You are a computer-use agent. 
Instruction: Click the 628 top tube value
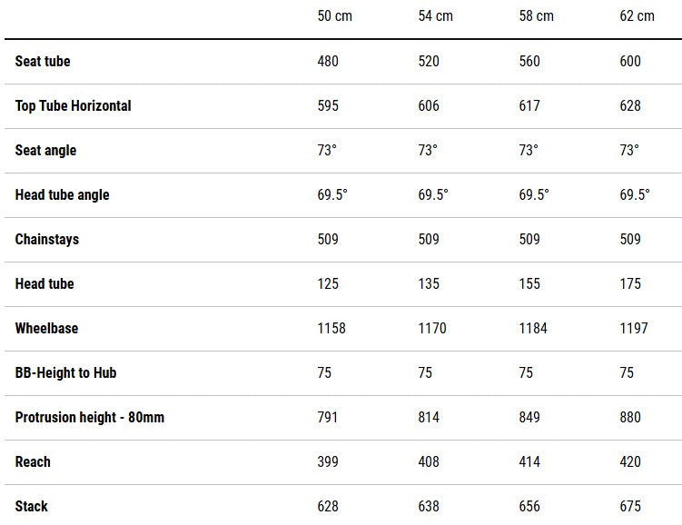click(630, 105)
